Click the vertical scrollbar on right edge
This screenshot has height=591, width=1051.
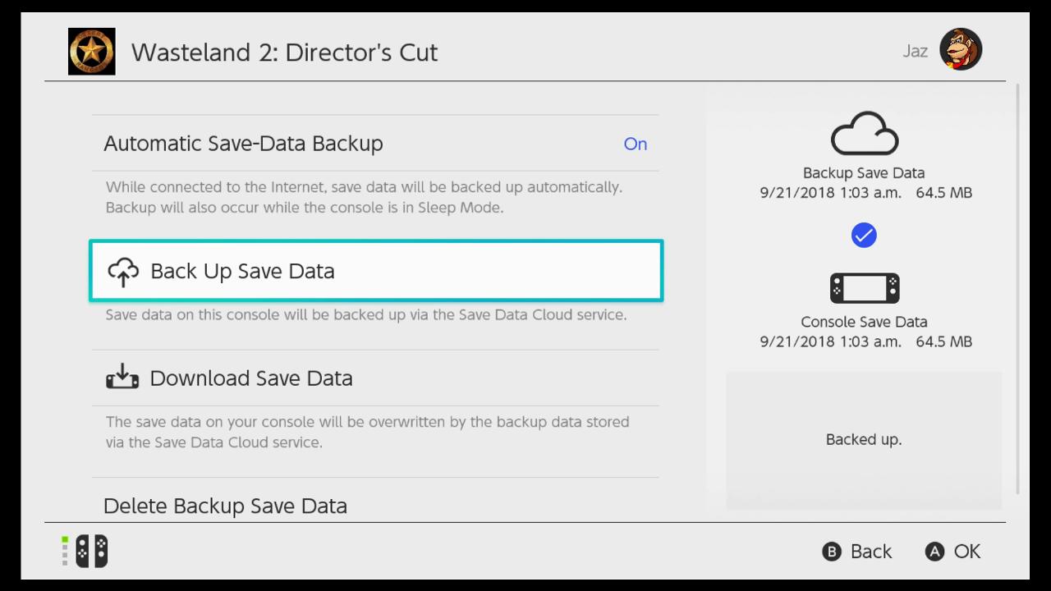[1018, 287]
